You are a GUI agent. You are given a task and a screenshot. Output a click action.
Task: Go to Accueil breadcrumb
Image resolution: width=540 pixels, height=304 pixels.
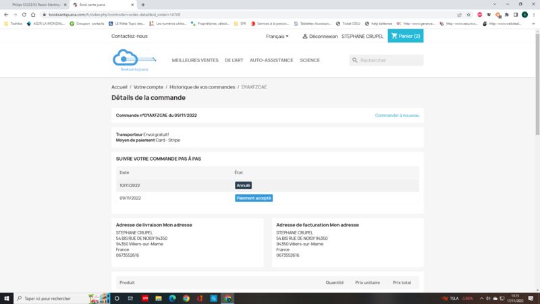pos(119,87)
